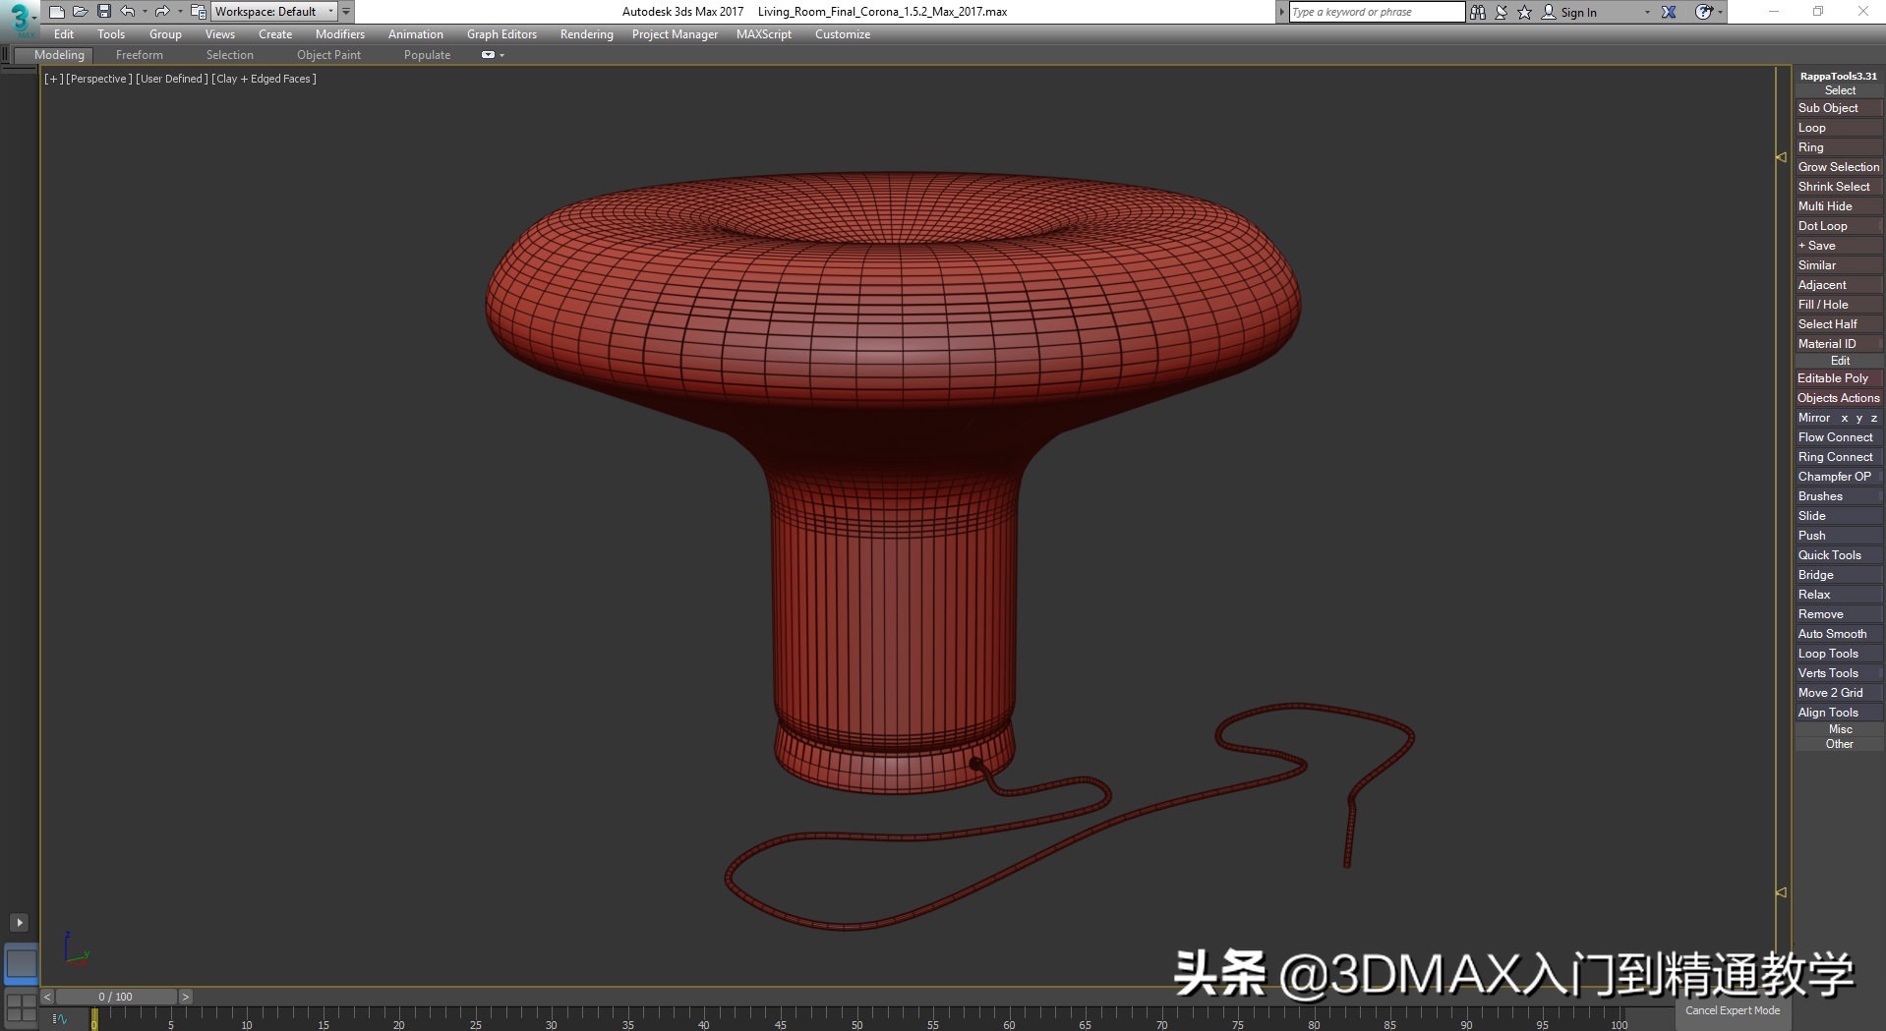
Task: Toggle the ribbon minimize button beside Populate
Action: point(488,55)
